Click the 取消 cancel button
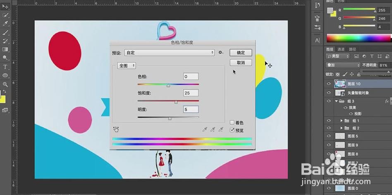 pos(241,63)
